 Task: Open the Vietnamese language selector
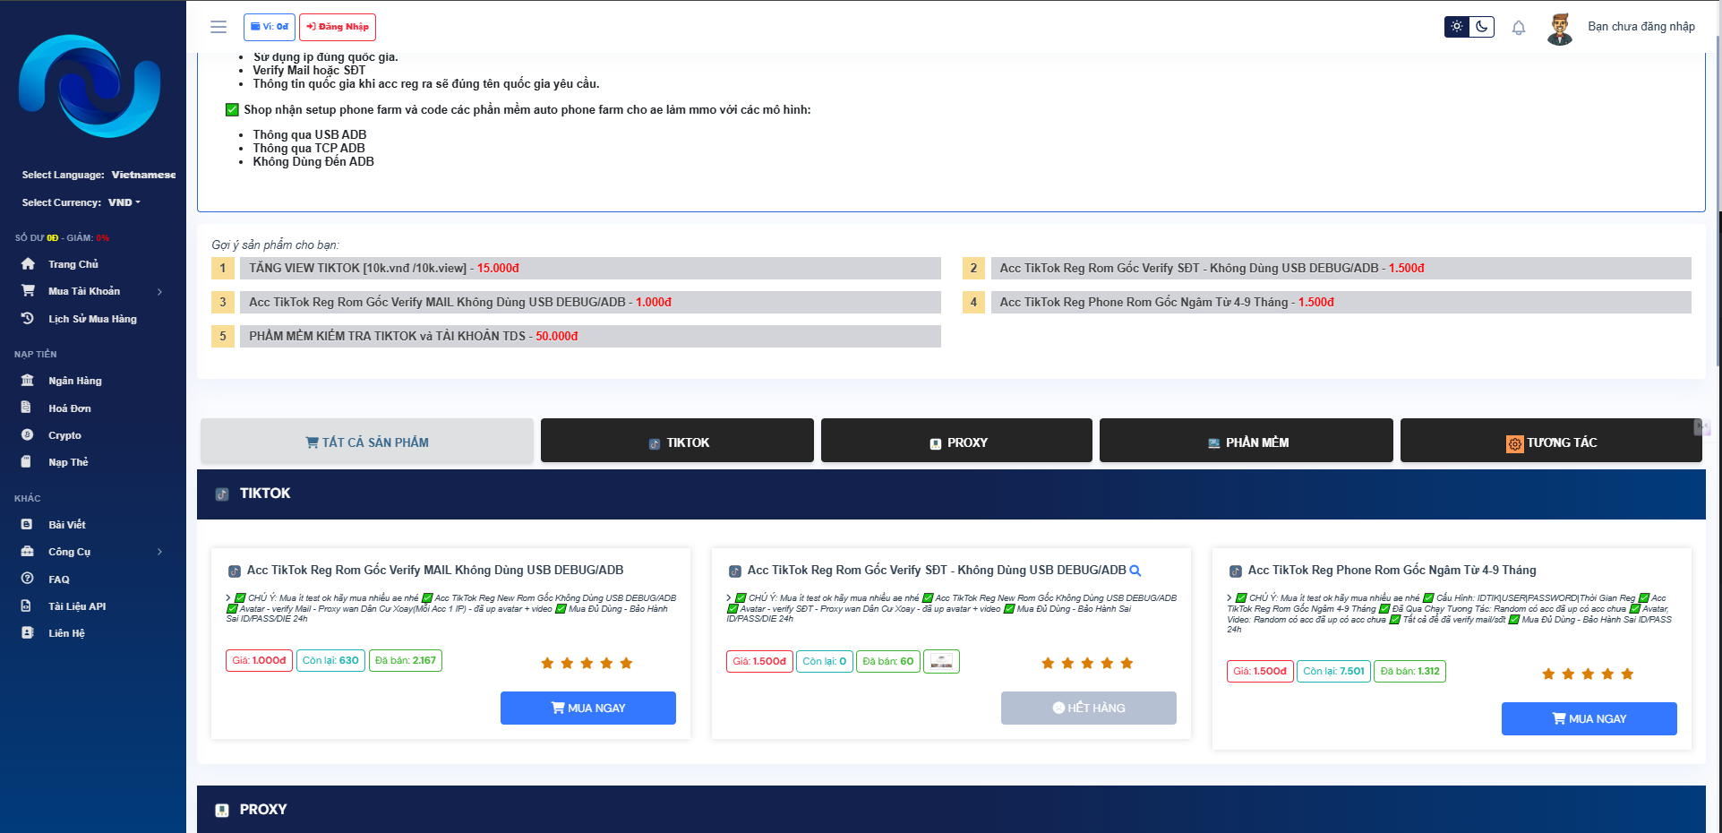[143, 175]
